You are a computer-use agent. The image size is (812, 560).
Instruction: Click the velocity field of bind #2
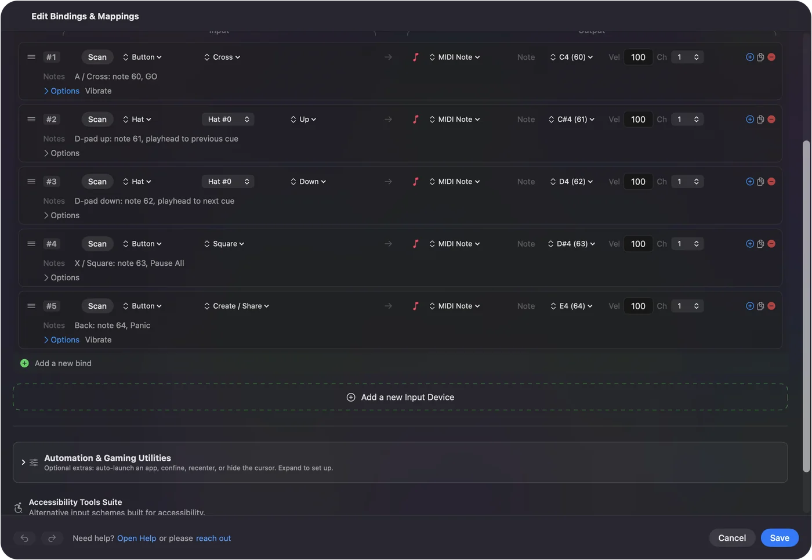(x=638, y=119)
